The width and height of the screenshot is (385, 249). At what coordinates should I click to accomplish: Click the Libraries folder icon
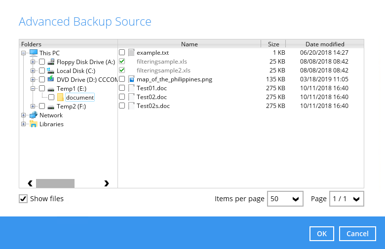[34, 124]
